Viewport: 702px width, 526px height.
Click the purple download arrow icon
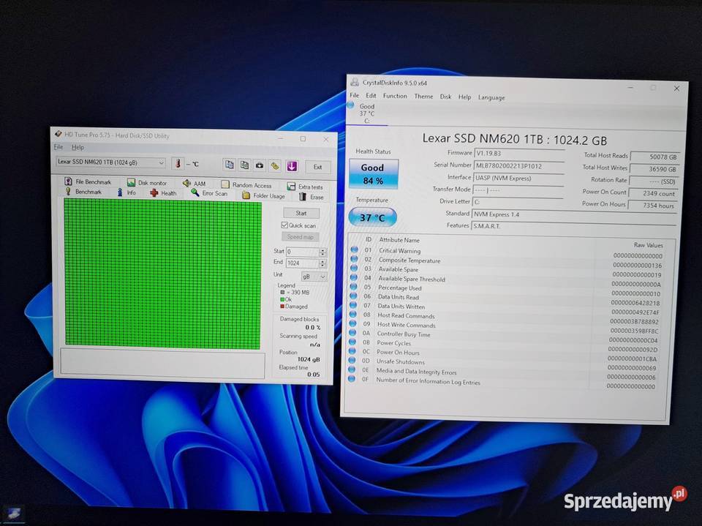point(292,166)
